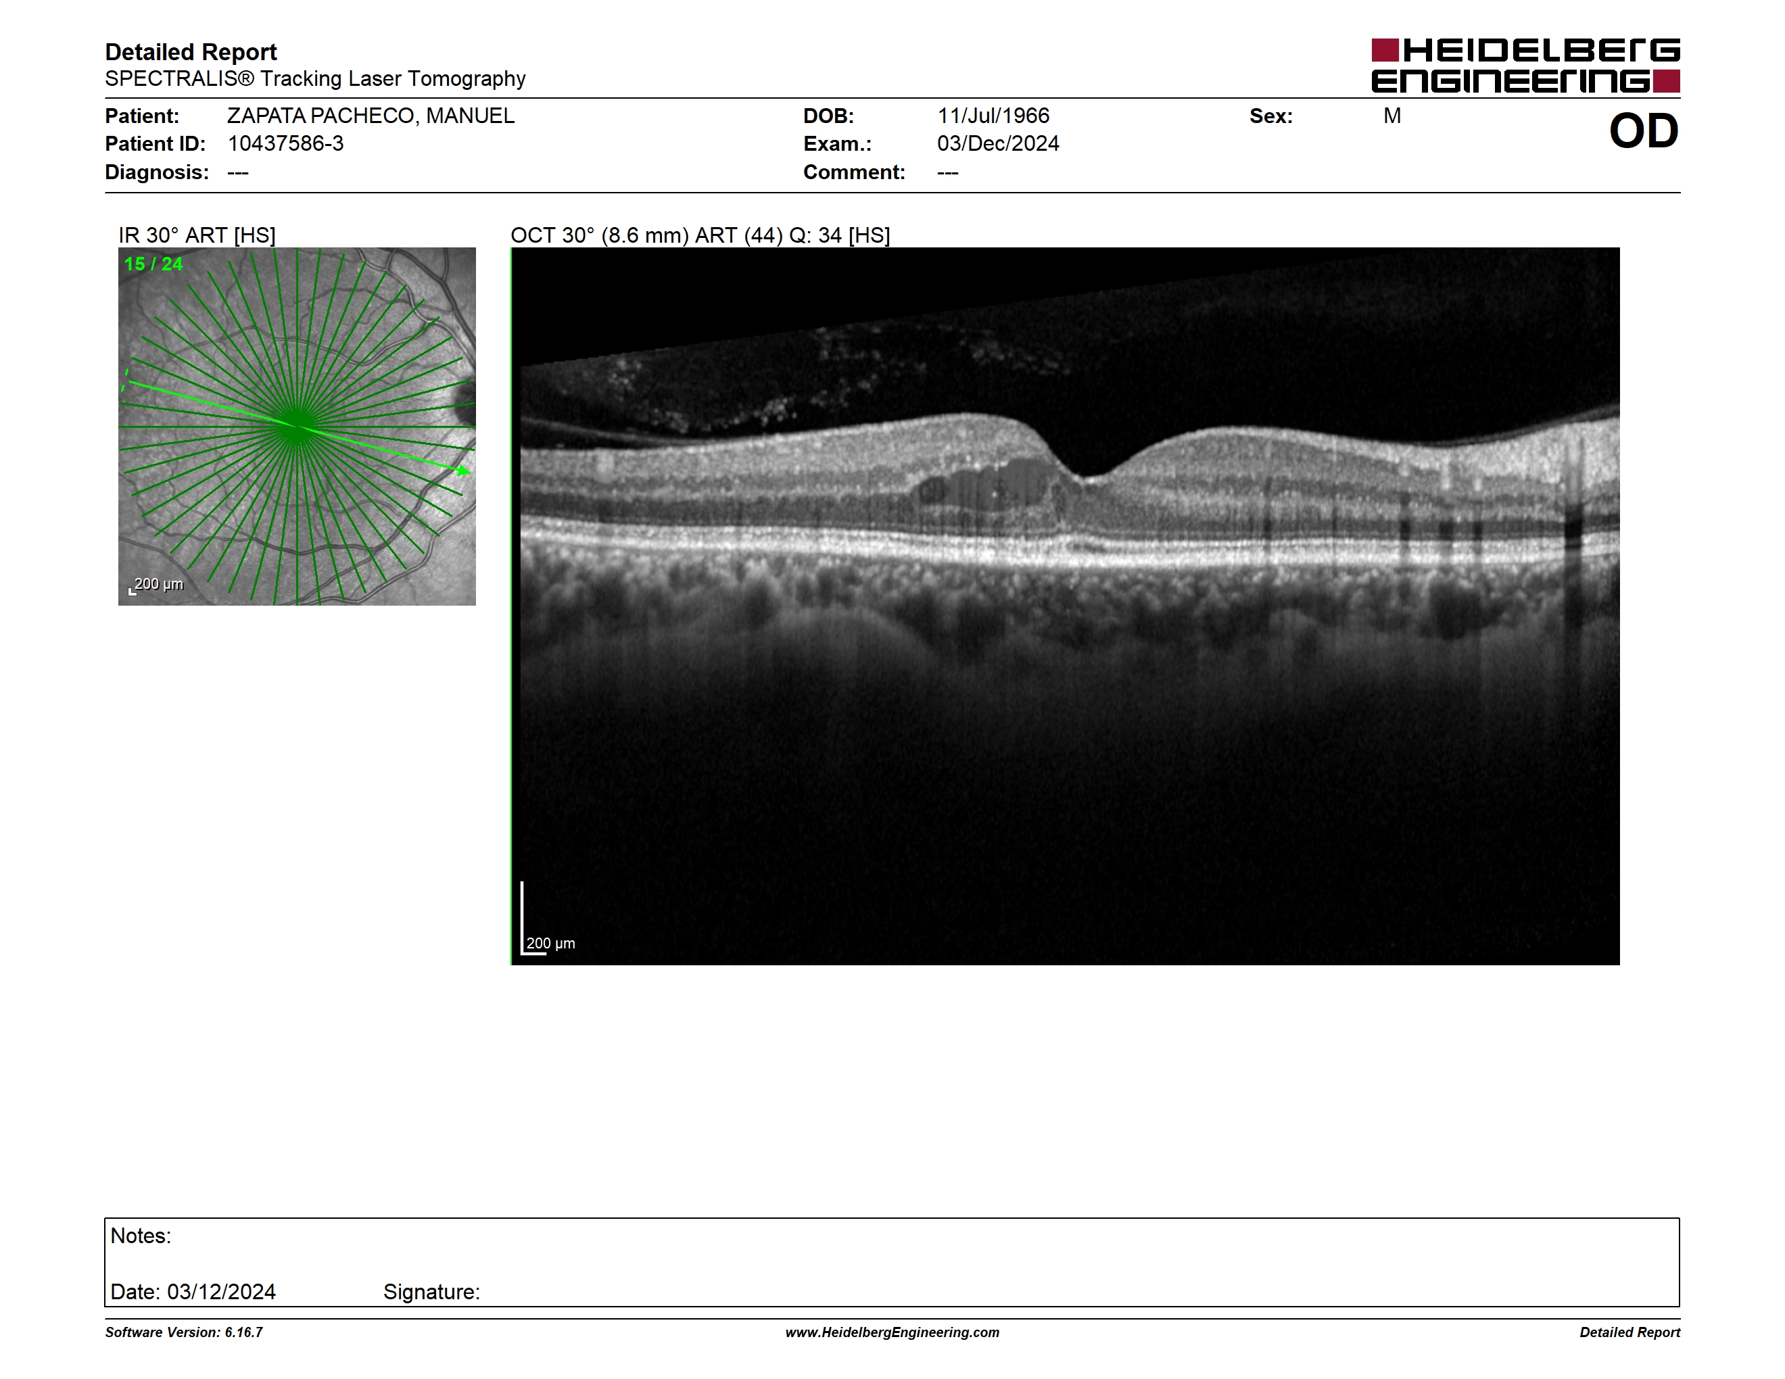Screen dimensions: 1785x1379
Task: Click the 'Patient:' label
Action: click(x=142, y=116)
